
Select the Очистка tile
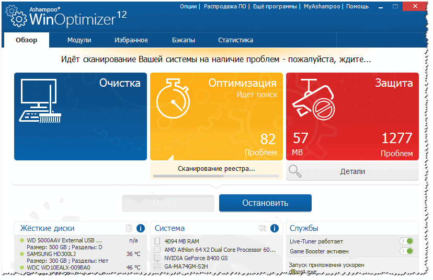point(81,116)
